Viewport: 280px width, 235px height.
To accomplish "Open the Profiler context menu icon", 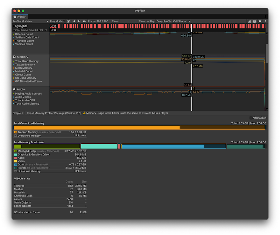I will click(265, 21).
